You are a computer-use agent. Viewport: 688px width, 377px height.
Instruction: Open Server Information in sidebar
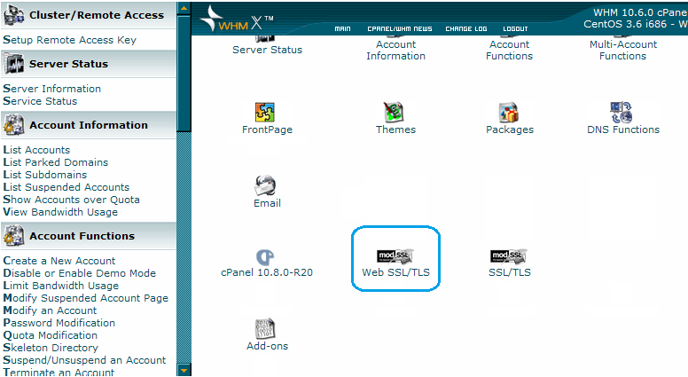coord(51,89)
